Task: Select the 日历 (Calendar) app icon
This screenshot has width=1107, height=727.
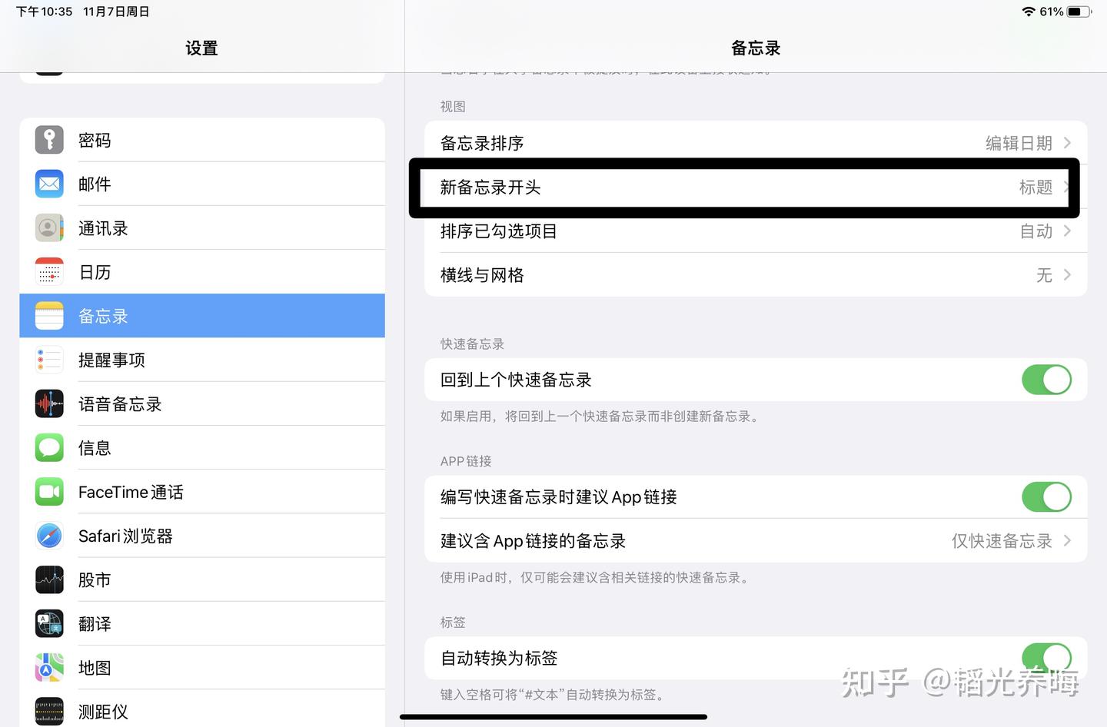Action: (49, 271)
